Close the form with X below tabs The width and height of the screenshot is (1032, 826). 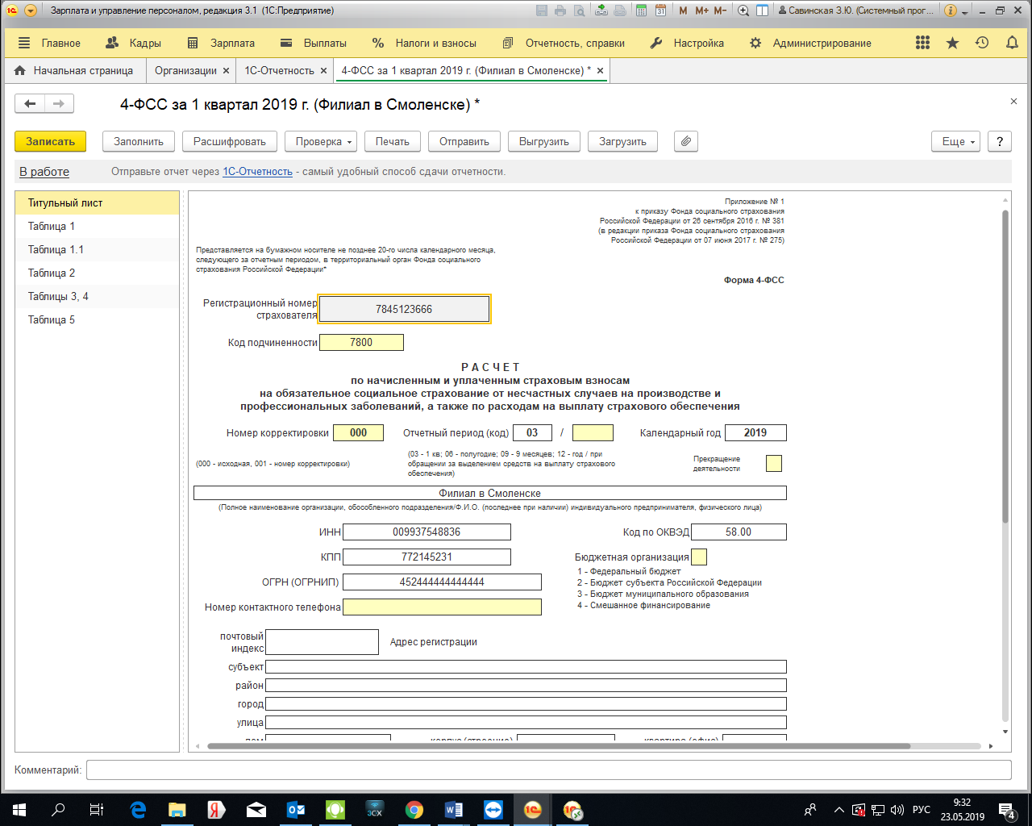point(1013,101)
